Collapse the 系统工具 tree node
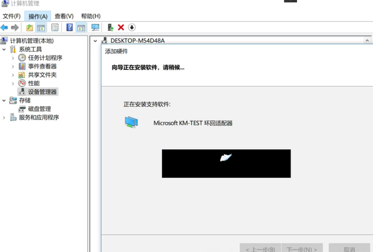373x252 pixels. [x=4, y=50]
